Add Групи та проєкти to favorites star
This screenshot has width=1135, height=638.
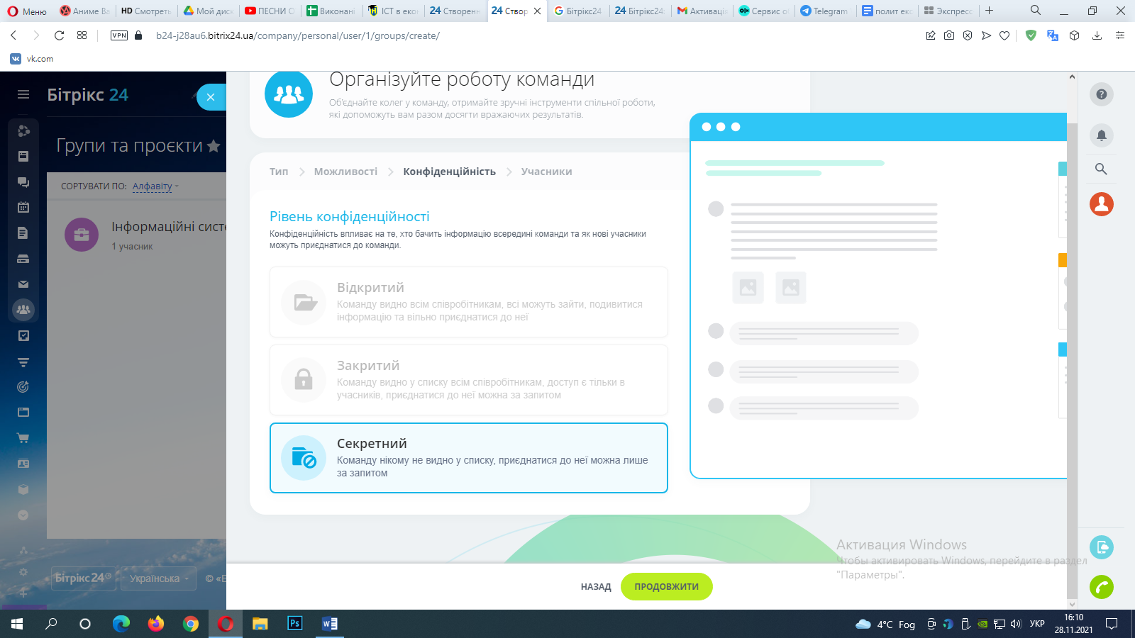[213, 146]
